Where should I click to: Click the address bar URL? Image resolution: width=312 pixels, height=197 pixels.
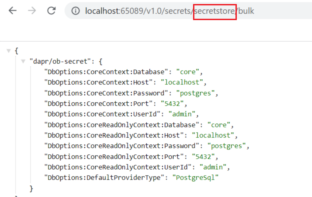[x=134, y=11]
